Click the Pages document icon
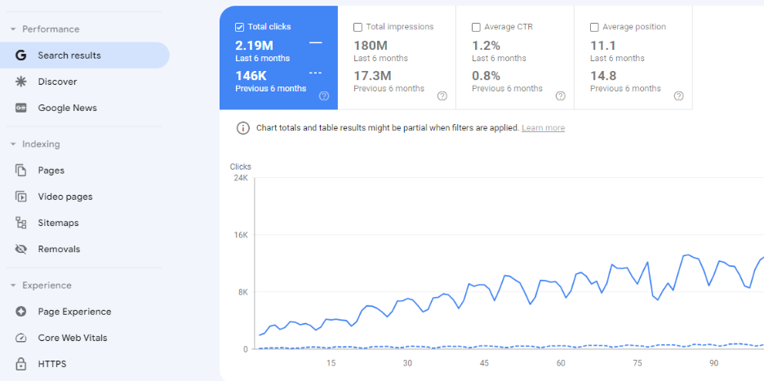Image resolution: width=764 pixels, height=381 pixels. (x=21, y=171)
